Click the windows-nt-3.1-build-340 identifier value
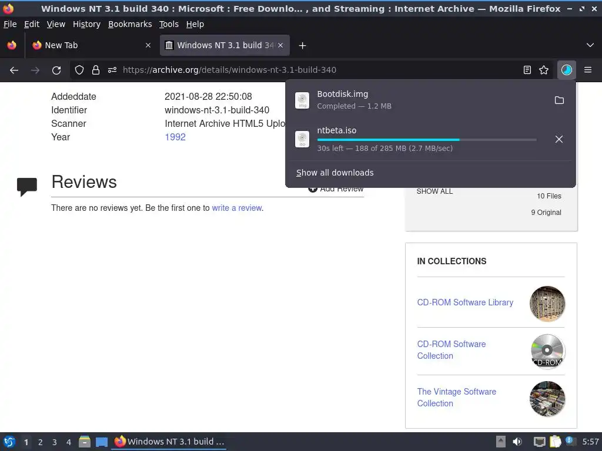This screenshot has height=451, width=602. [x=217, y=110]
